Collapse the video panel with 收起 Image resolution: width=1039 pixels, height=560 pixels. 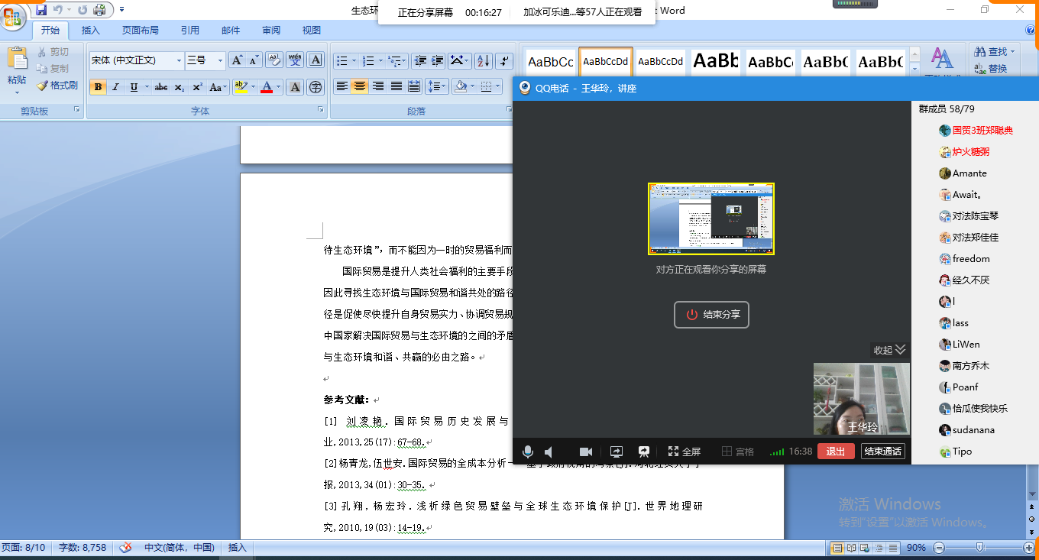click(889, 350)
